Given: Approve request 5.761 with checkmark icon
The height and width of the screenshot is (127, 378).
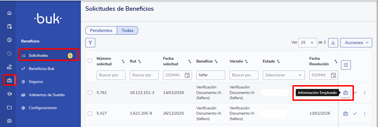Looking at the screenshot, I should 355,93.
